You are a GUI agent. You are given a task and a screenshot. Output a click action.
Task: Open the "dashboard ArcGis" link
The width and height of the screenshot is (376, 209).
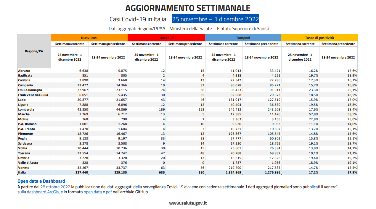click(x=43, y=192)
